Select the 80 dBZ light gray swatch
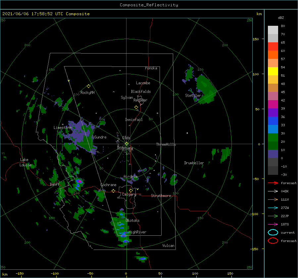 click(x=273, y=30)
